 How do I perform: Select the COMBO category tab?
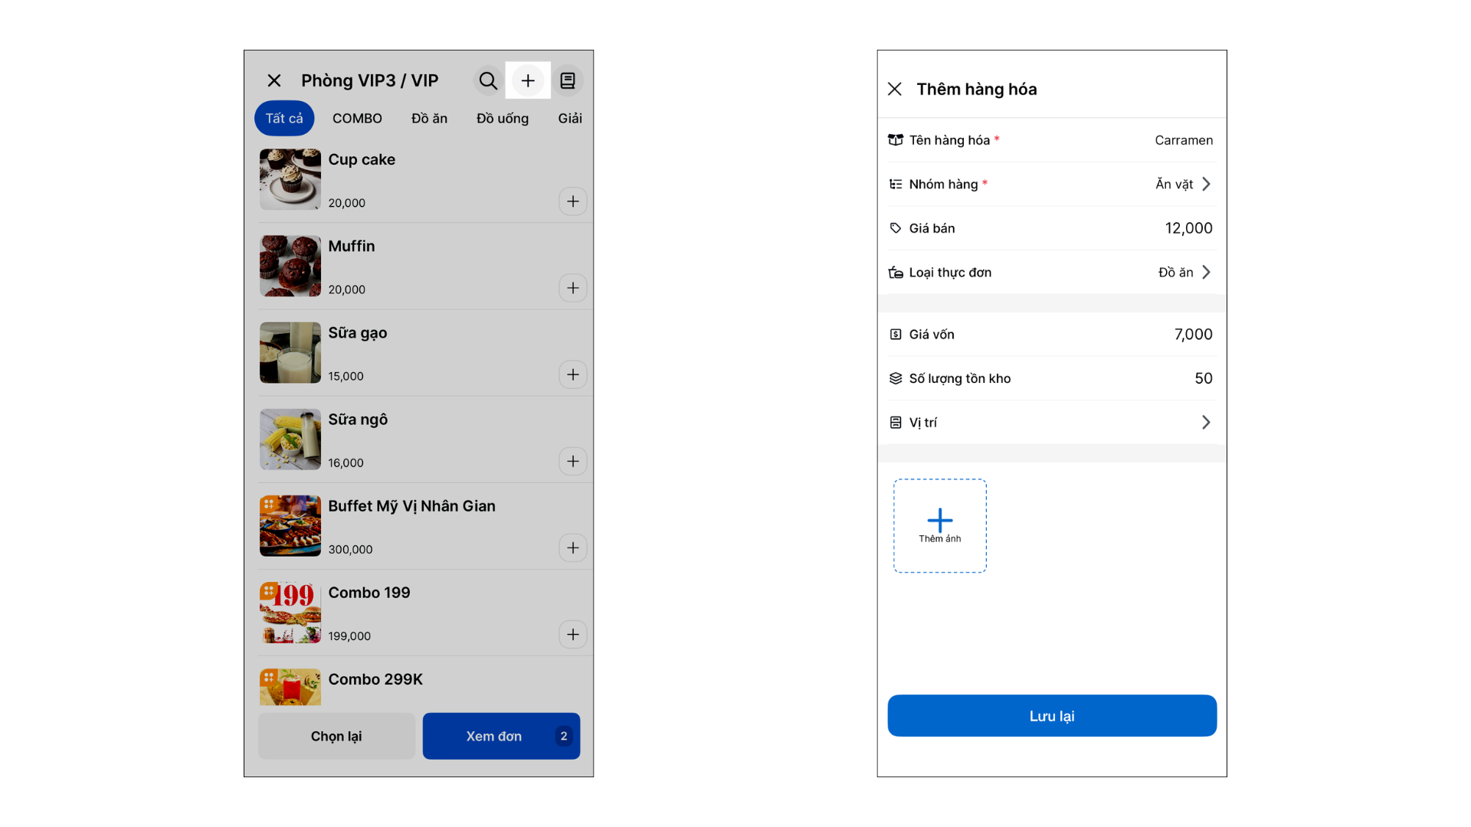pos(357,119)
